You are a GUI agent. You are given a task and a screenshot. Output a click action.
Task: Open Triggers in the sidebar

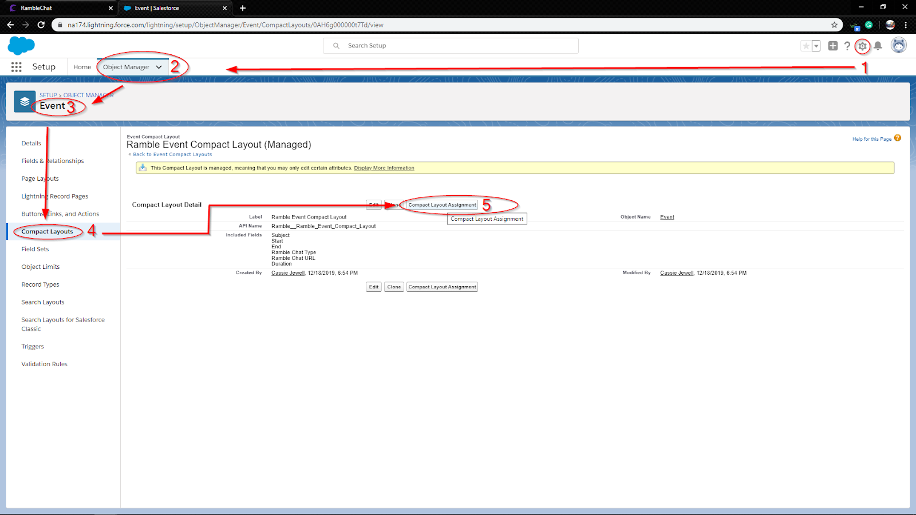click(33, 346)
